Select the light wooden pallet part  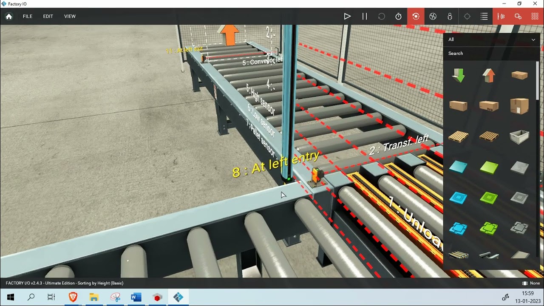pos(458,136)
